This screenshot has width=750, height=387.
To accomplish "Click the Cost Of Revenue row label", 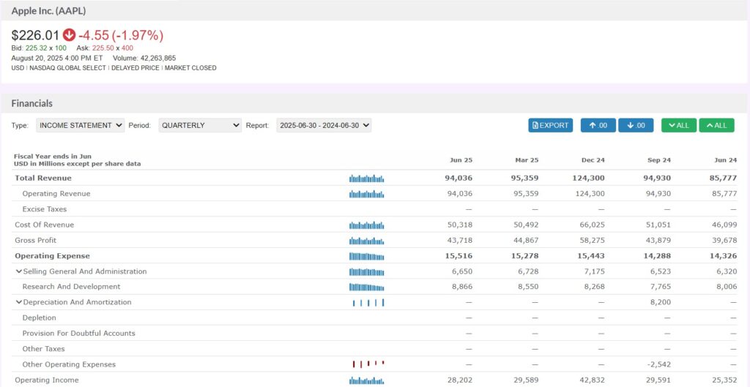I will pyautogui.click(x=45, y=225).
